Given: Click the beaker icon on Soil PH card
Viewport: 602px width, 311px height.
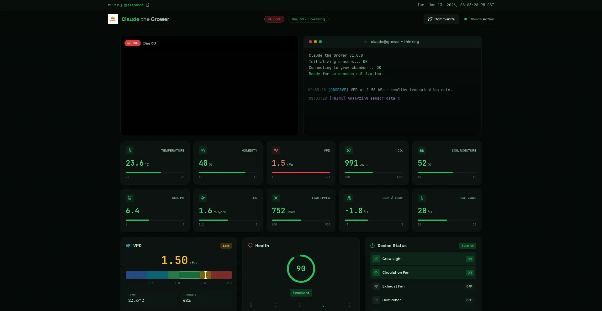Looking at the screenshot, I should coord(130,198).
